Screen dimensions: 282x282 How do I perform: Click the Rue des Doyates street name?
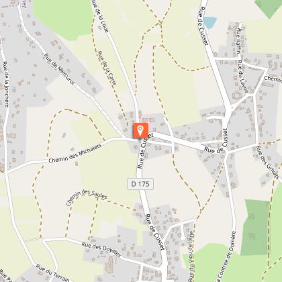click(x=101, y=249)
